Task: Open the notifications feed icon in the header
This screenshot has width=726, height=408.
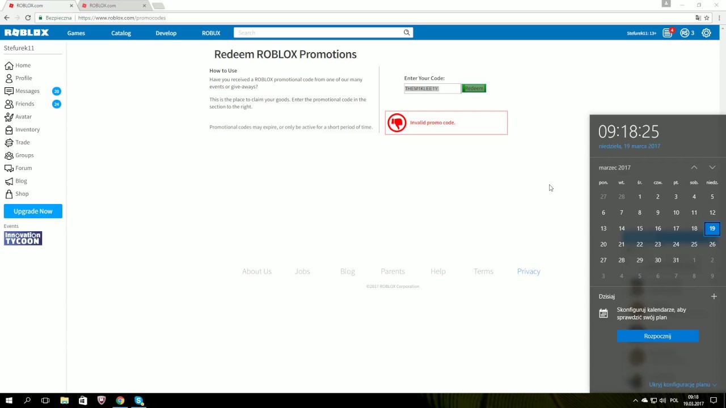Action: point(668,33)
